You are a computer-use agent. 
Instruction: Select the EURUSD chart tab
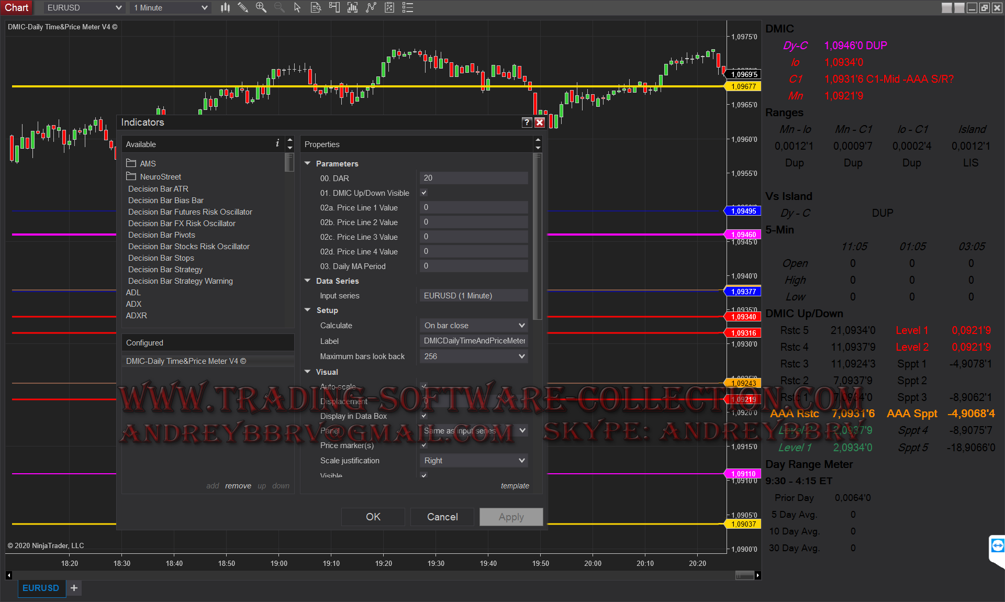(x=41, y=588)
